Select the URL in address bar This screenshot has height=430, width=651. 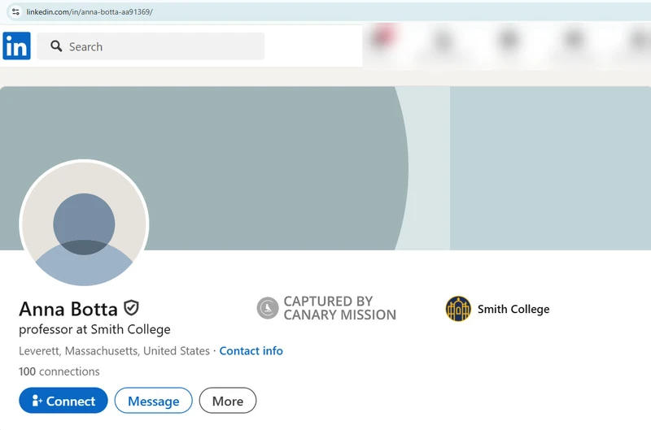[x=90, y=12]
